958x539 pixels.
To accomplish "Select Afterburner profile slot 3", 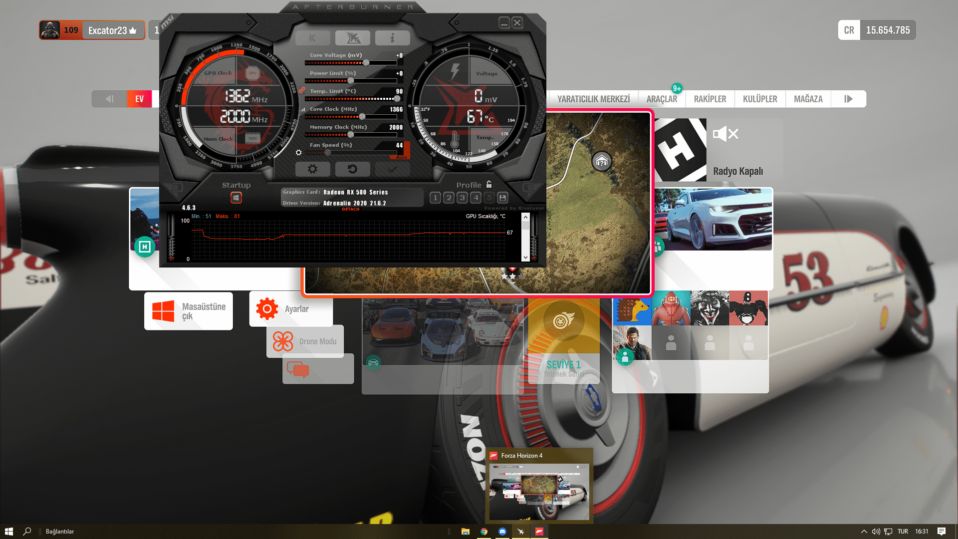I will pos(463,198).
